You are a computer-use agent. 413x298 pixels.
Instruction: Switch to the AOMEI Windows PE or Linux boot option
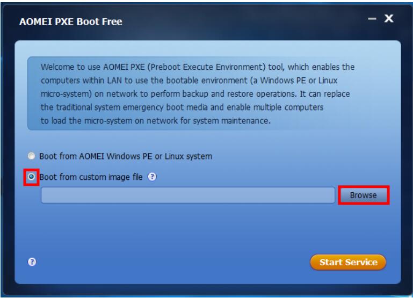pyautogui.click(x=31, y=156)
